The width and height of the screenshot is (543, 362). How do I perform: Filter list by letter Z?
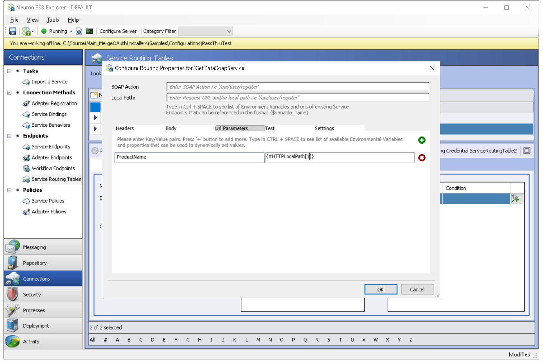pyautogui.click(x=411, y=340)
